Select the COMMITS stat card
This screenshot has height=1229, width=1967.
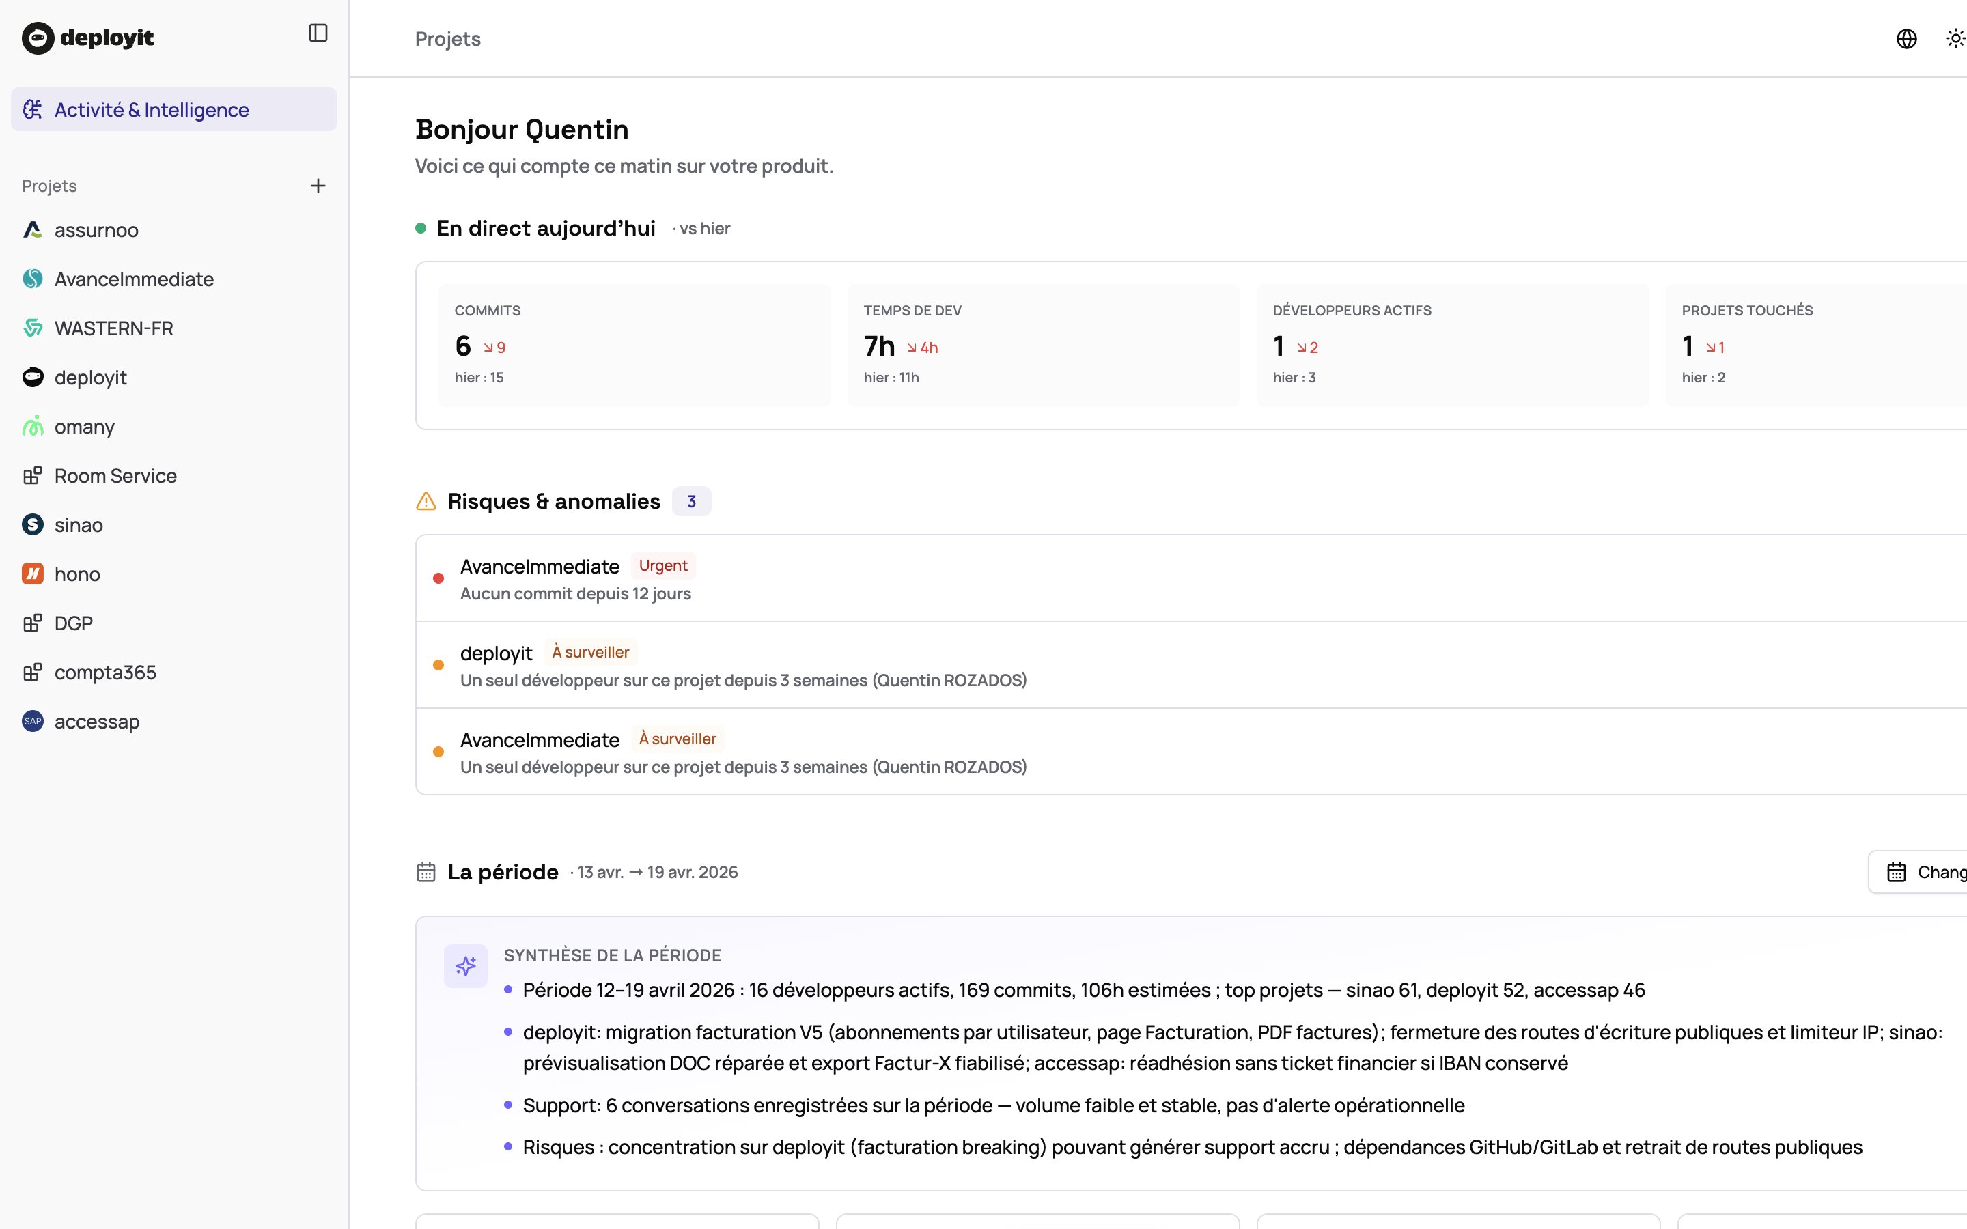pyautogui.click(x=634, y=345)
